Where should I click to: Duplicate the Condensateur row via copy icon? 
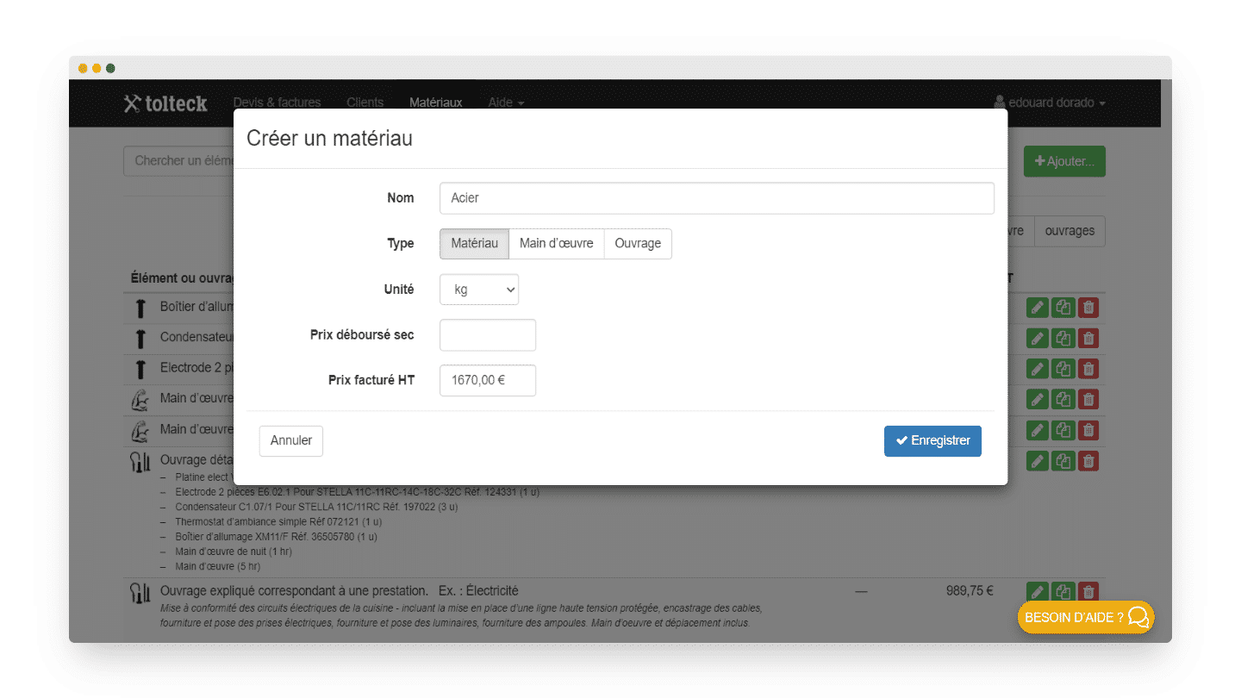click(x=1063, y=338)
